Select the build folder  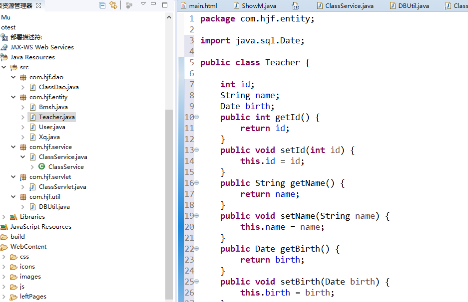coord(17,237)
